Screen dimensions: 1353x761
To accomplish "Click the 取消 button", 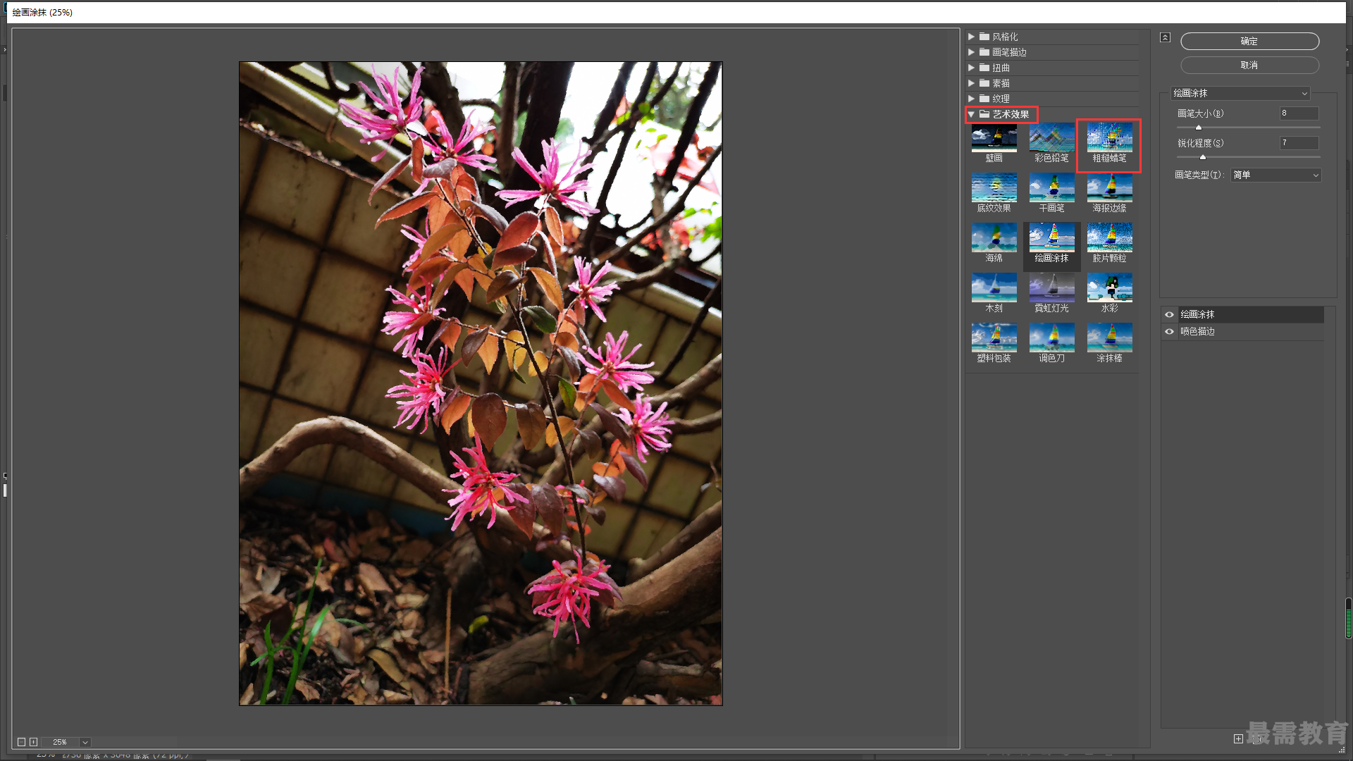I will coord(1249,65).
